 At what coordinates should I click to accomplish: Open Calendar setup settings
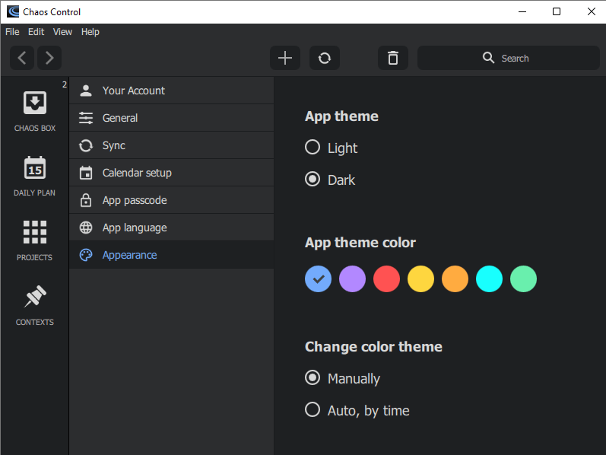[x=172, y=173]
